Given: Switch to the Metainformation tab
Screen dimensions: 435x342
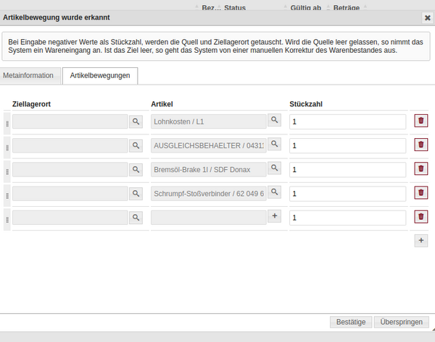Looking at the screenshot, I should point(29,75).
